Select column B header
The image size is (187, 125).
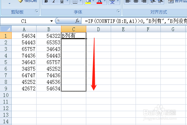pyautogui.click(x=49, y=29)
